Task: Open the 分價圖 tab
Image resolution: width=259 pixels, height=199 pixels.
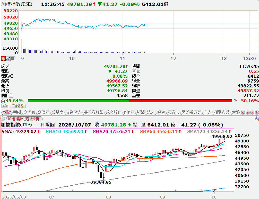Action: click(x=44, y=112)
